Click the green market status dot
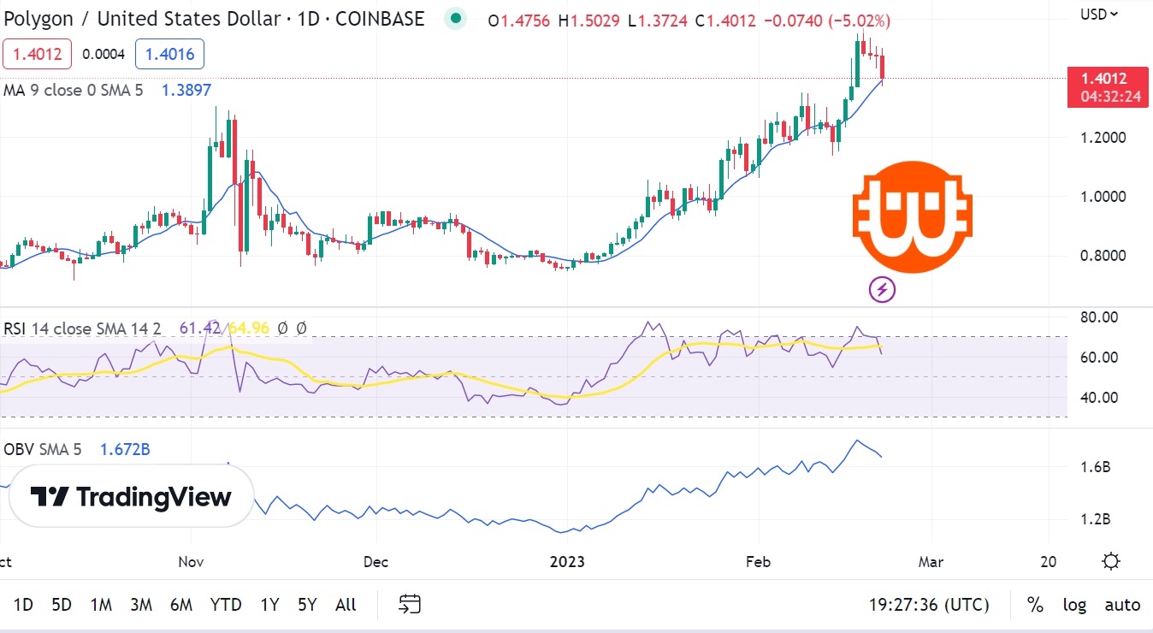The width and height of the screenshot is (1153, 633). click(457, 19)
